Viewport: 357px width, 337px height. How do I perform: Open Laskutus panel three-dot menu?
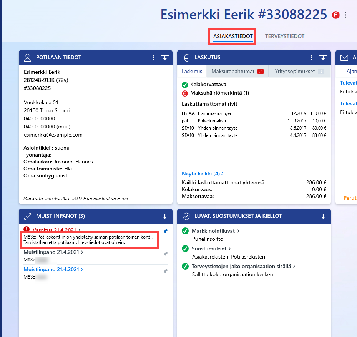[x=312, y=58]
